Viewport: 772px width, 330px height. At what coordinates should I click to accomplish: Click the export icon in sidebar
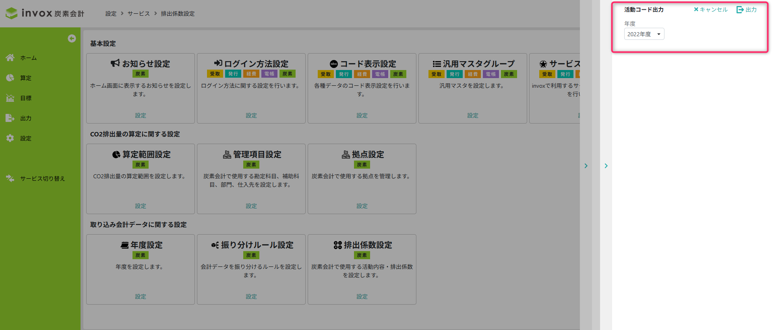click(x=10, y=118)
